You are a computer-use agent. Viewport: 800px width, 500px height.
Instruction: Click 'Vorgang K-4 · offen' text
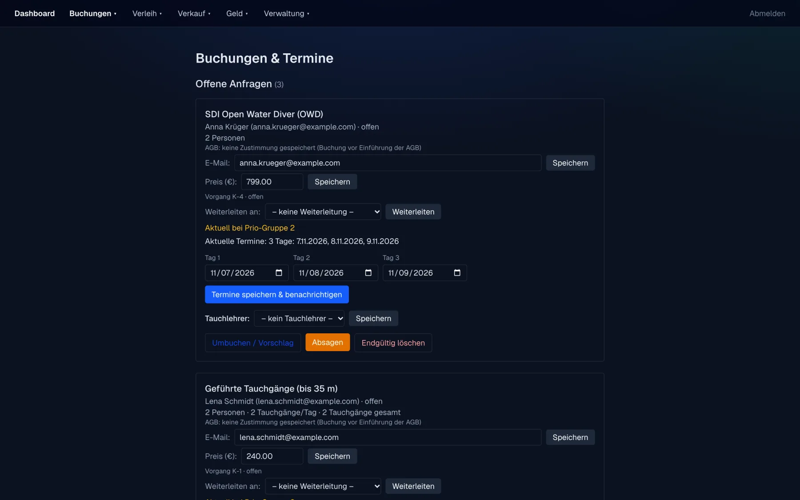(x=234, y=197)
